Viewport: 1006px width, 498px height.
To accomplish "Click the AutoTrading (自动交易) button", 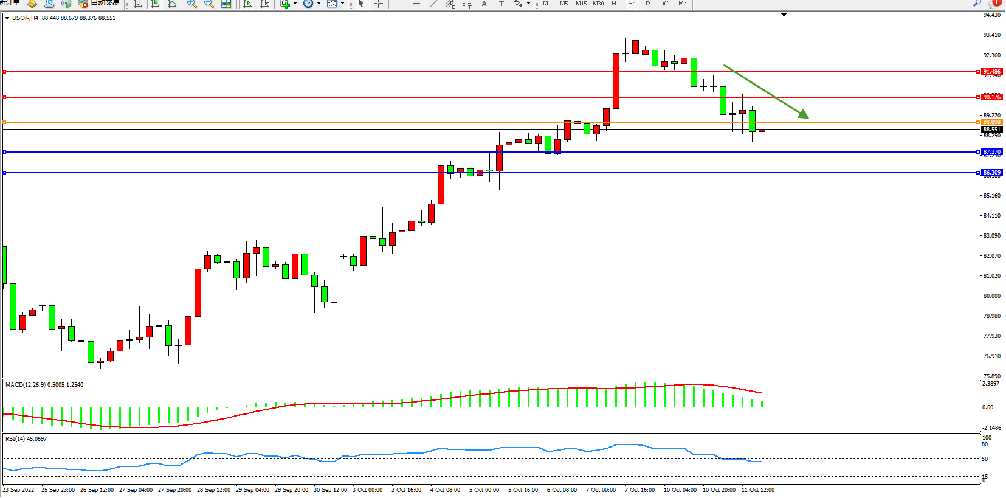I will (99, 4).
